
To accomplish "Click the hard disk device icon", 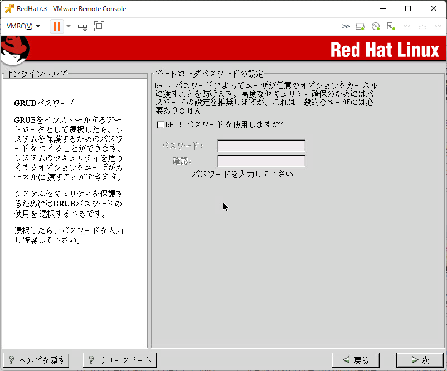I will 360,27.
